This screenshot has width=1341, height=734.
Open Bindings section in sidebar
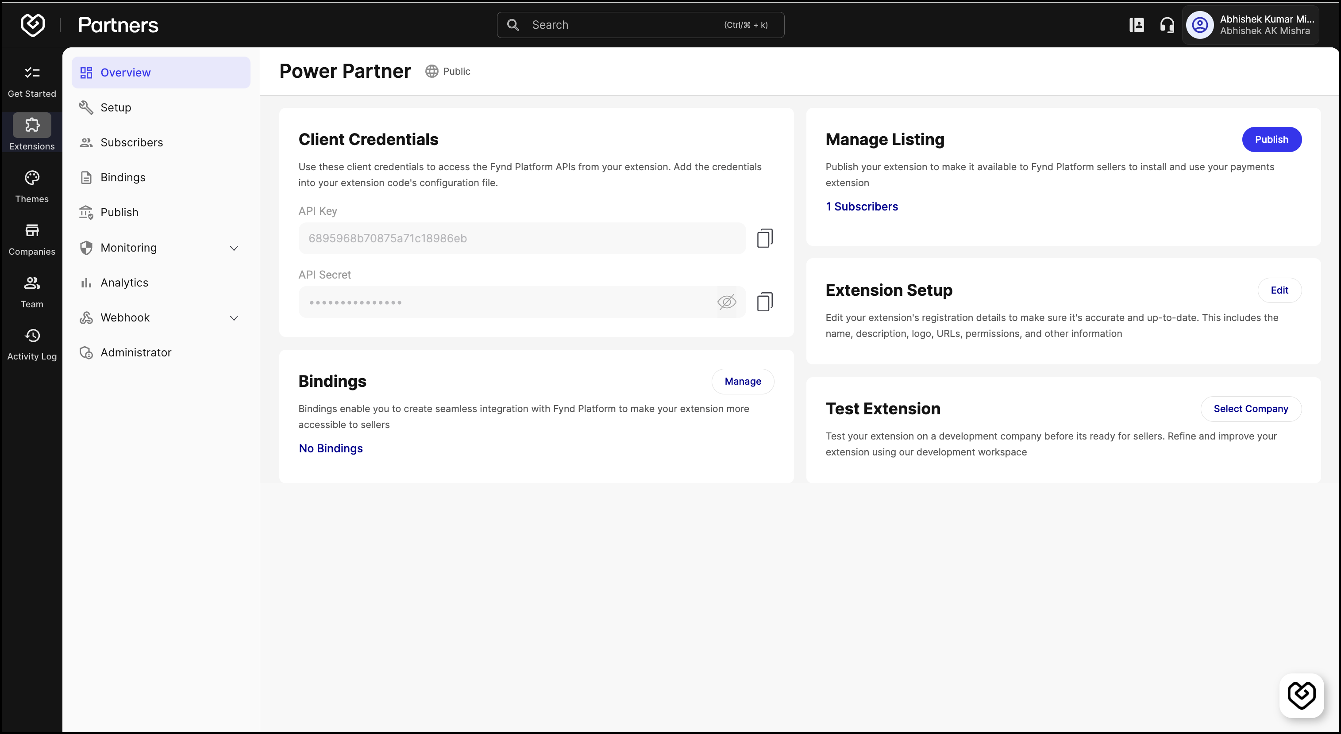[x=161, y=177]
